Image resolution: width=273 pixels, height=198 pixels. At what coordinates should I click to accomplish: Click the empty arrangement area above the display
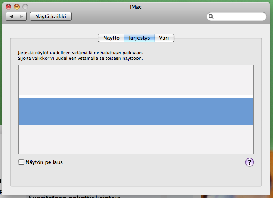(136, 79)
